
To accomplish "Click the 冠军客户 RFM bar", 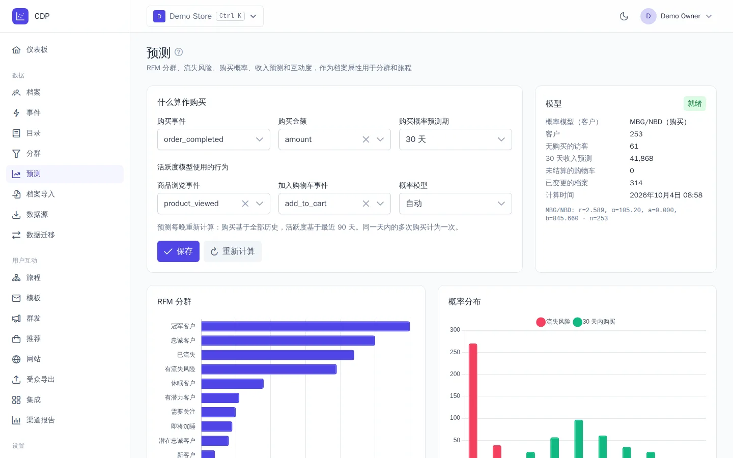I will 305,326.
